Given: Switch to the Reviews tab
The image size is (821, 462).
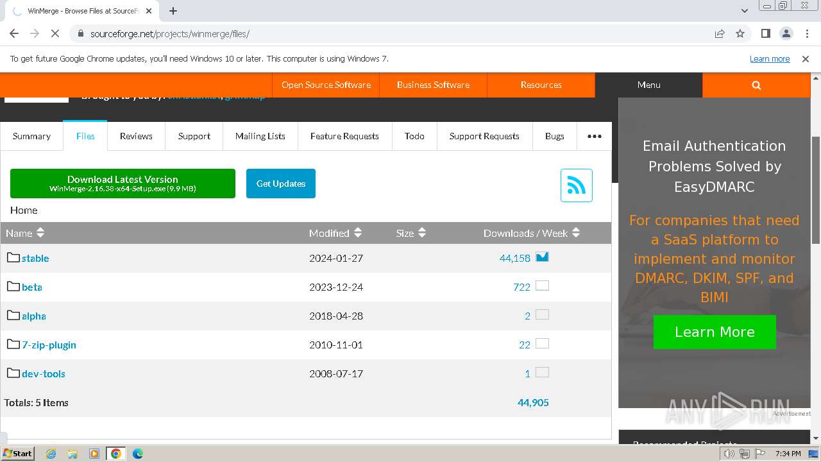Looking at the screenshot, I should (136, 136).
